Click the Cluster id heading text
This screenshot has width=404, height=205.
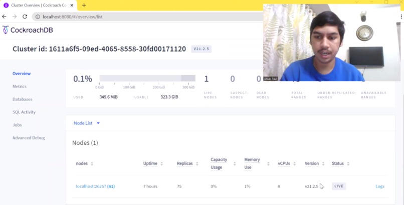tap(99, 49)
